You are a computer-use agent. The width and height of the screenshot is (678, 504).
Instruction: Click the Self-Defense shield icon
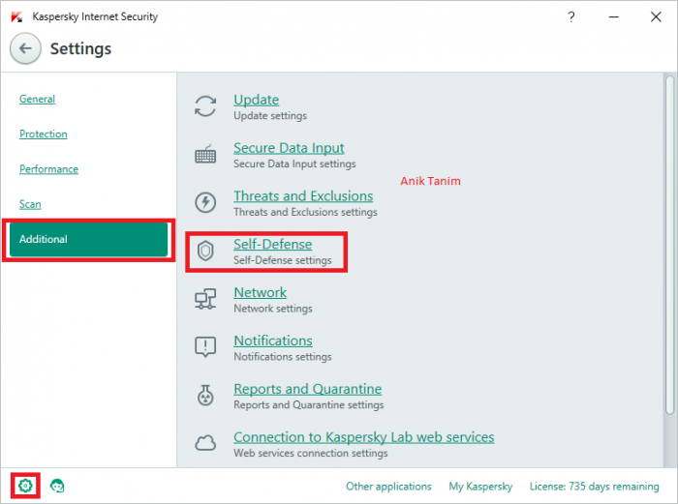(x=205, y=251)
